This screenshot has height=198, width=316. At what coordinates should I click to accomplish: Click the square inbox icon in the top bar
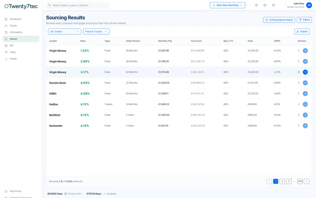click(x=265, y=5)
